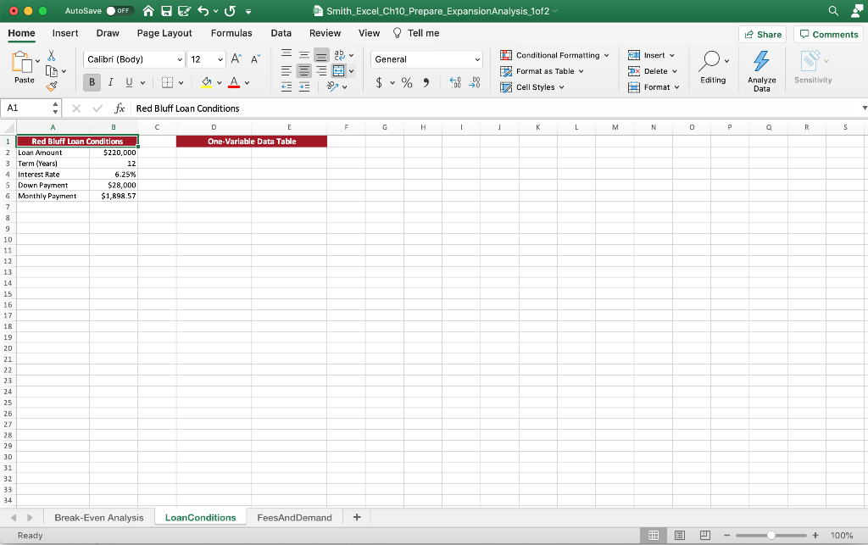This screenshot has height=545, width=868.
Task: Click the Fill Color paint bucket
Action: tap(207, 82)
